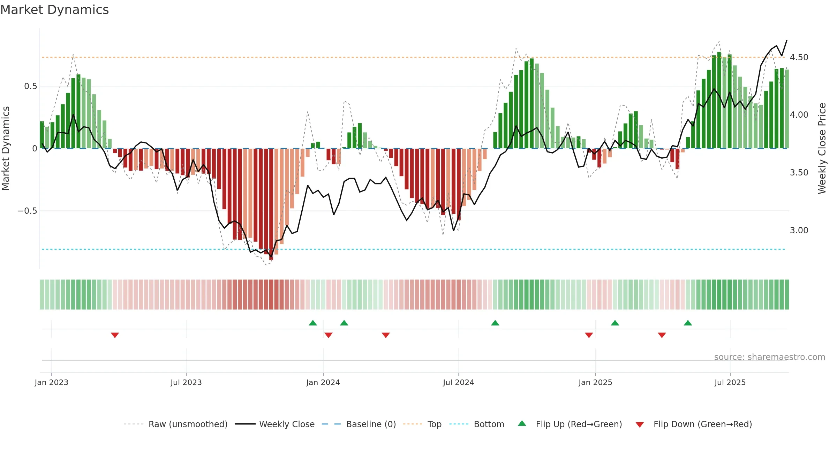Click the vertical 'Market Dynamics' left axis title
Image resolution: width=837 pixels, height=470 pixels.
tap(6, 148)
